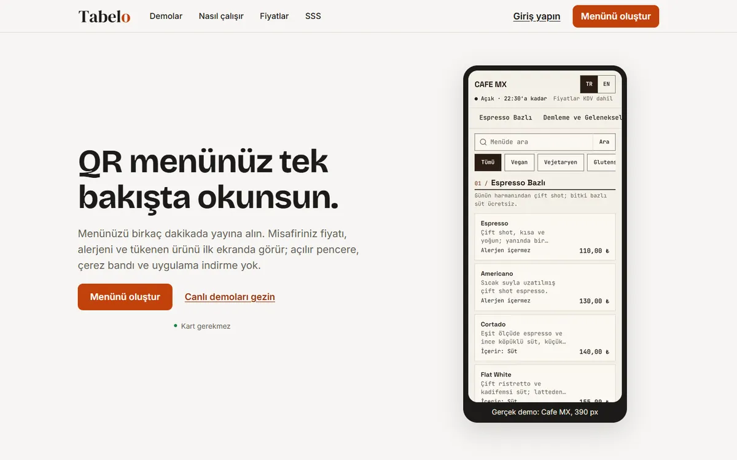Click the 110,00 ₺ price
This screenshot has width=737, height=460.
point(594,251)
